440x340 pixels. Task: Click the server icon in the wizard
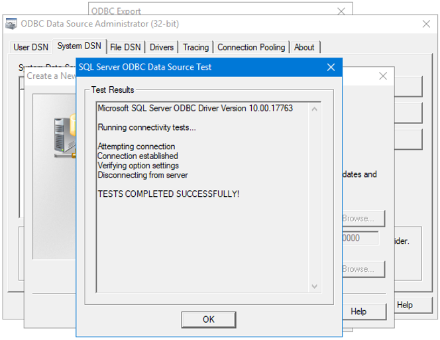coord(65,137)
